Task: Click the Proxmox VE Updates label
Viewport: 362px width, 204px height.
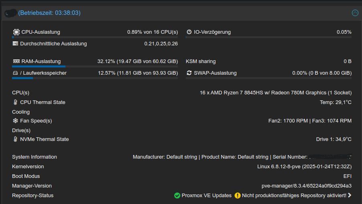Action: [206, 196]
